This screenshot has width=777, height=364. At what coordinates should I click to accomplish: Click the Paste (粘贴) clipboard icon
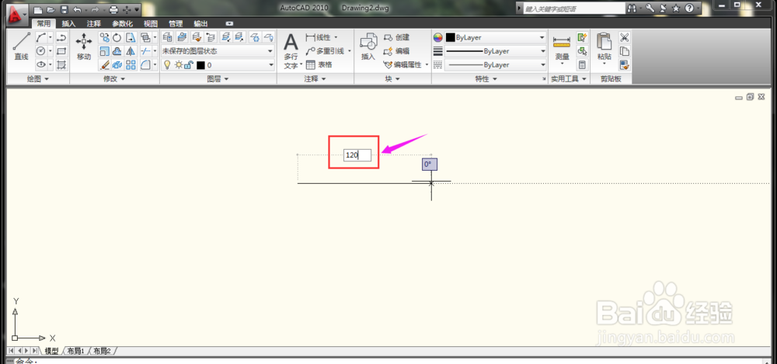tap(604, 50)
